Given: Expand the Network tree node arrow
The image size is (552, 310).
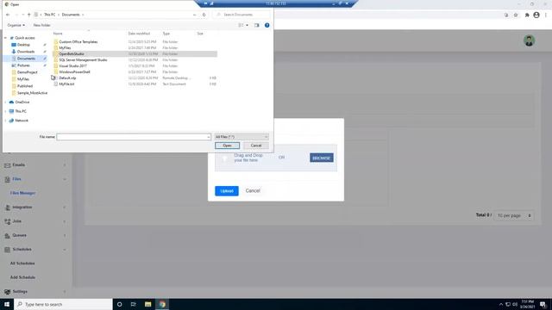Looking at the screenshot, I should 5,121.
